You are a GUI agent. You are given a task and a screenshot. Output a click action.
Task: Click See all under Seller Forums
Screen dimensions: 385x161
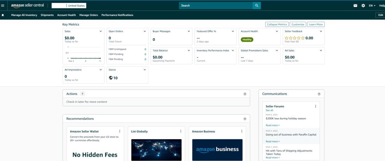[269, 110]
